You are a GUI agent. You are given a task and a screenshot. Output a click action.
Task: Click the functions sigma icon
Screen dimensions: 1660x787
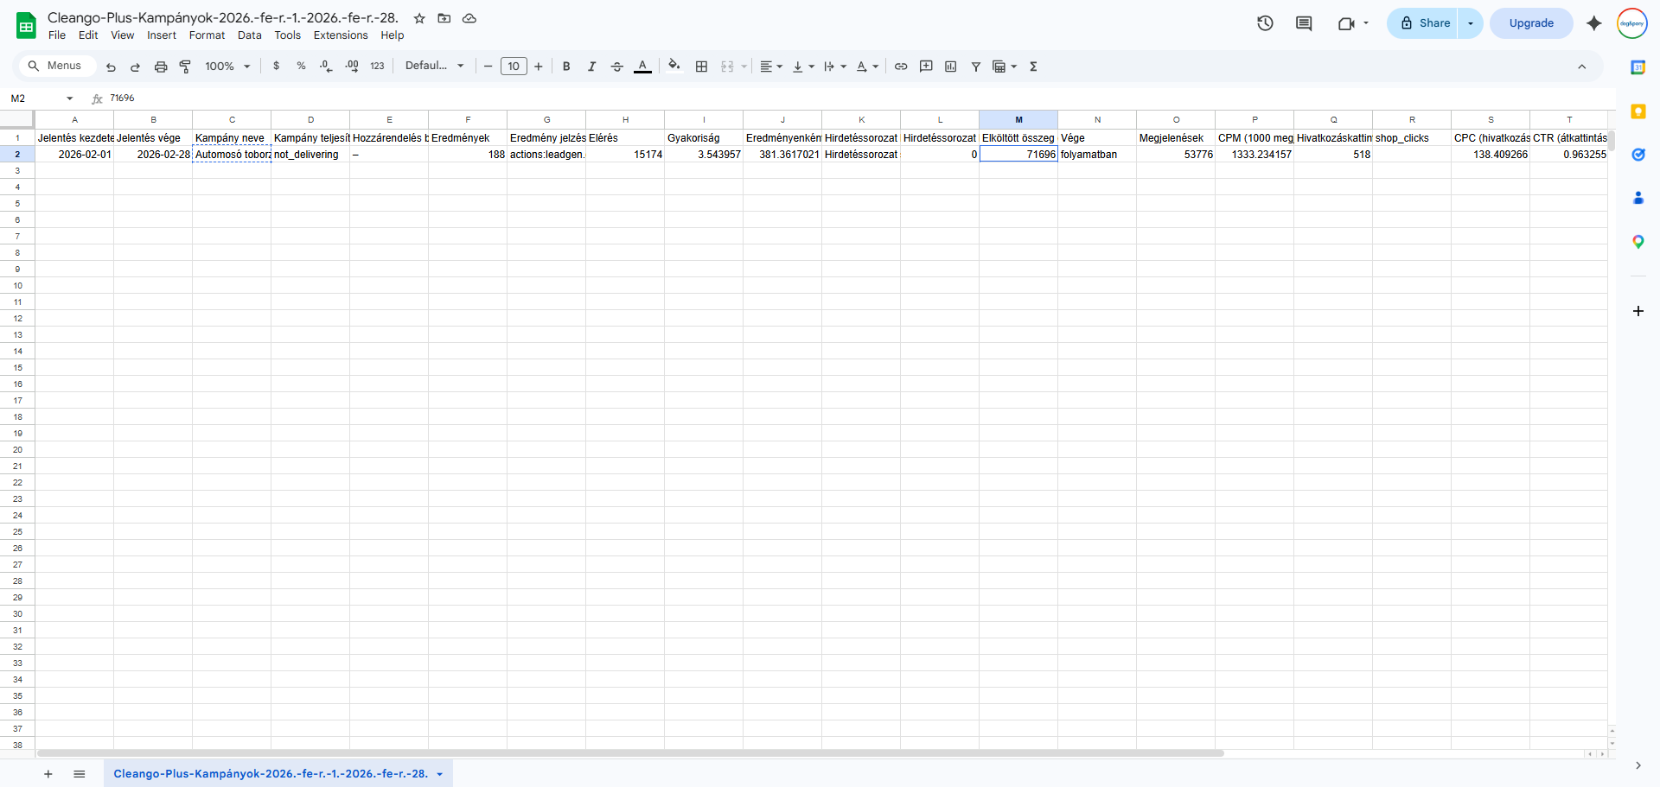pyautogui.click(x=1033, y=67)
